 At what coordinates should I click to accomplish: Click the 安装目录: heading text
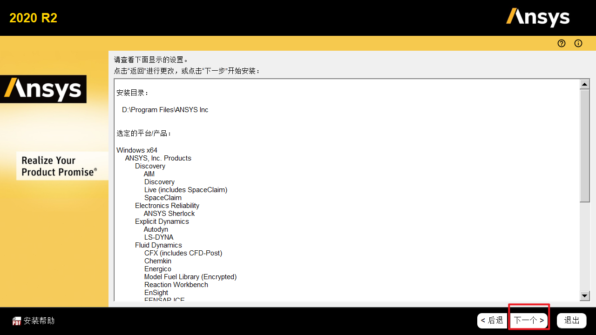133,93
